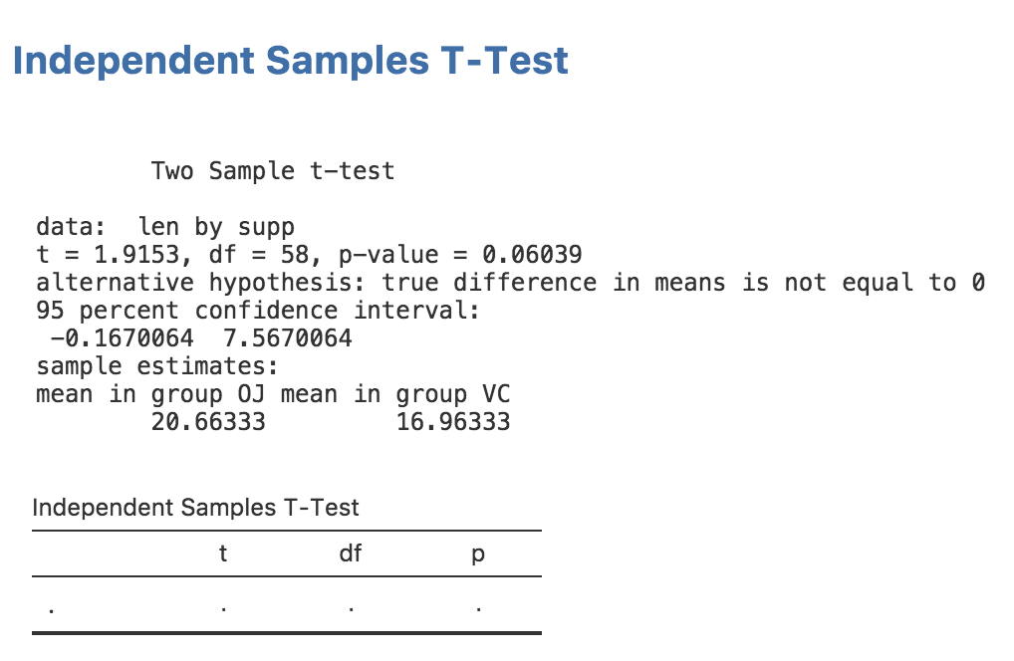
Task: Click the 'p' column header in table
Action: 478,553
